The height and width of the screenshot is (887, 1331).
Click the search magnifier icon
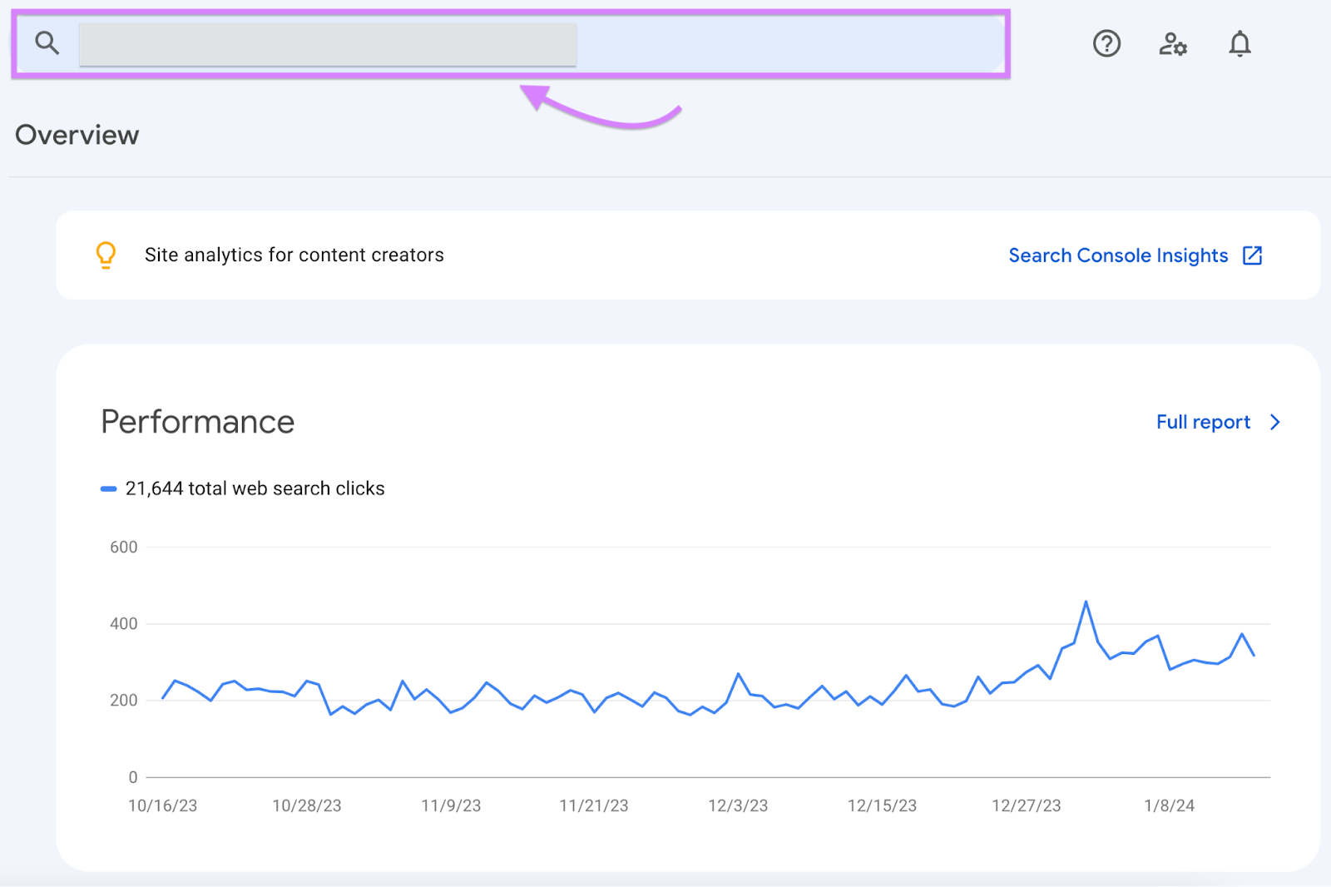(x=46, y=43)
